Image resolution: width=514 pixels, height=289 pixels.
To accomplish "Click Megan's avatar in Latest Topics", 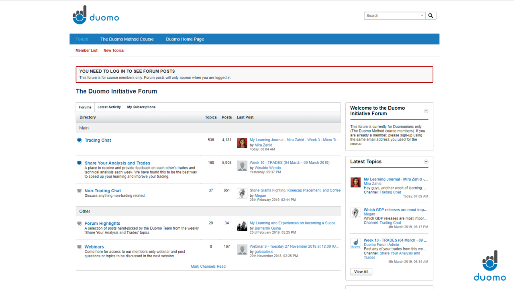I will (x=355, y=213).
